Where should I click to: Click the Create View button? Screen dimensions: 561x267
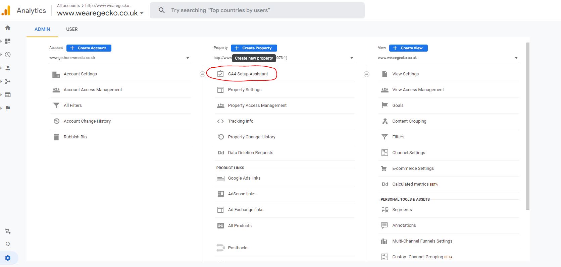(408, 48)
